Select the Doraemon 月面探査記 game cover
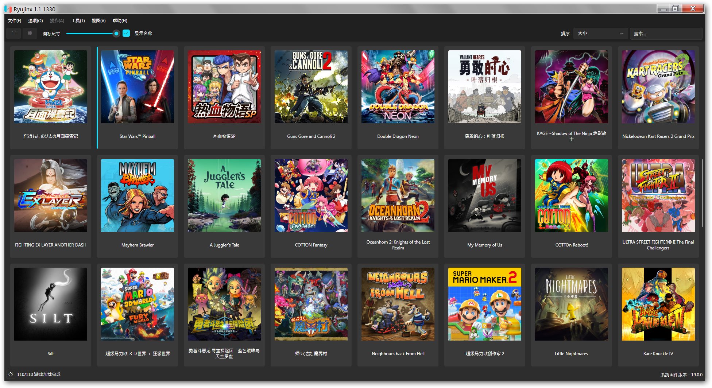 coord(51,87)
